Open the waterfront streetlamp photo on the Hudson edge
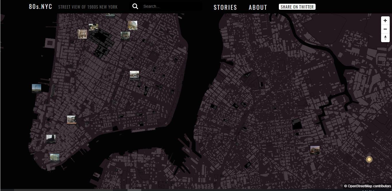 pyautogui.click(x=36, y=88)
